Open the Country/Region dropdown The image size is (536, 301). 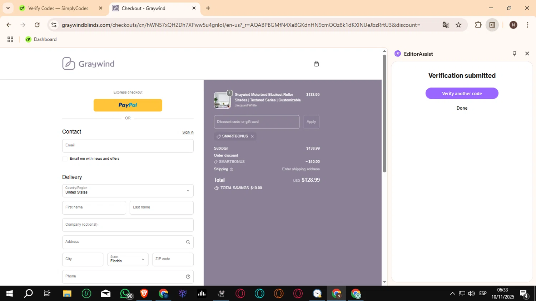pyautogui.click(x=128, y=191)
